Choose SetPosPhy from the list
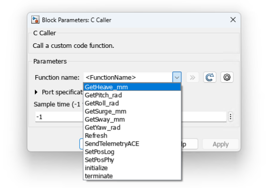The image size is (266, 188). click(x=132, y=160)
